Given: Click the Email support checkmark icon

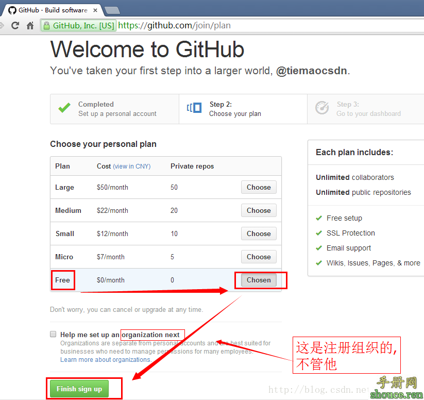Looking at the screenshot, I should tap(319, 248).
